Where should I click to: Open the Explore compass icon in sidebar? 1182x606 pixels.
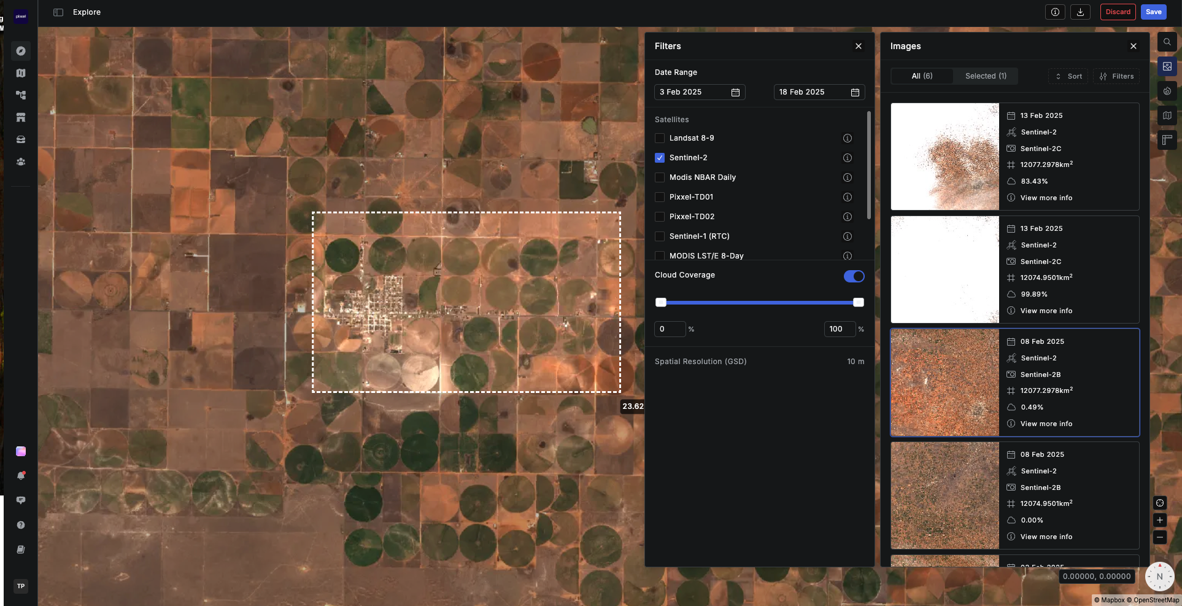21,51
